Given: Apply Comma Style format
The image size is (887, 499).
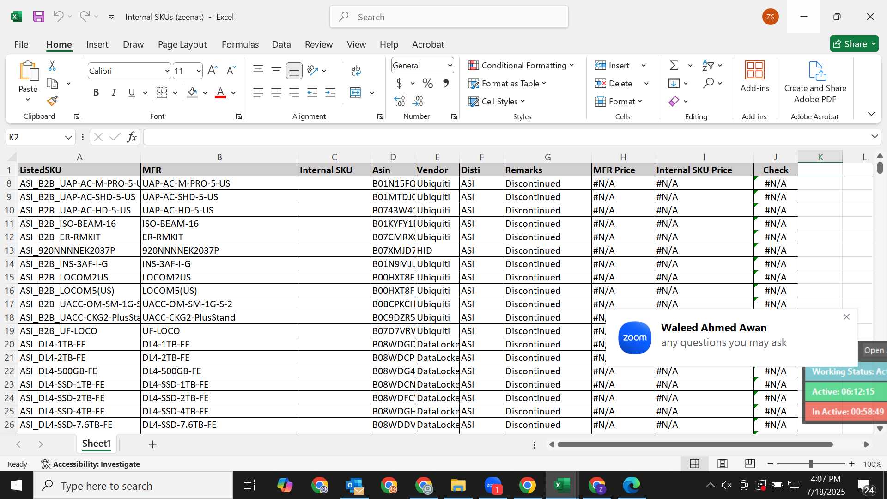Looking at the screenshot, I should click(446, 84).
